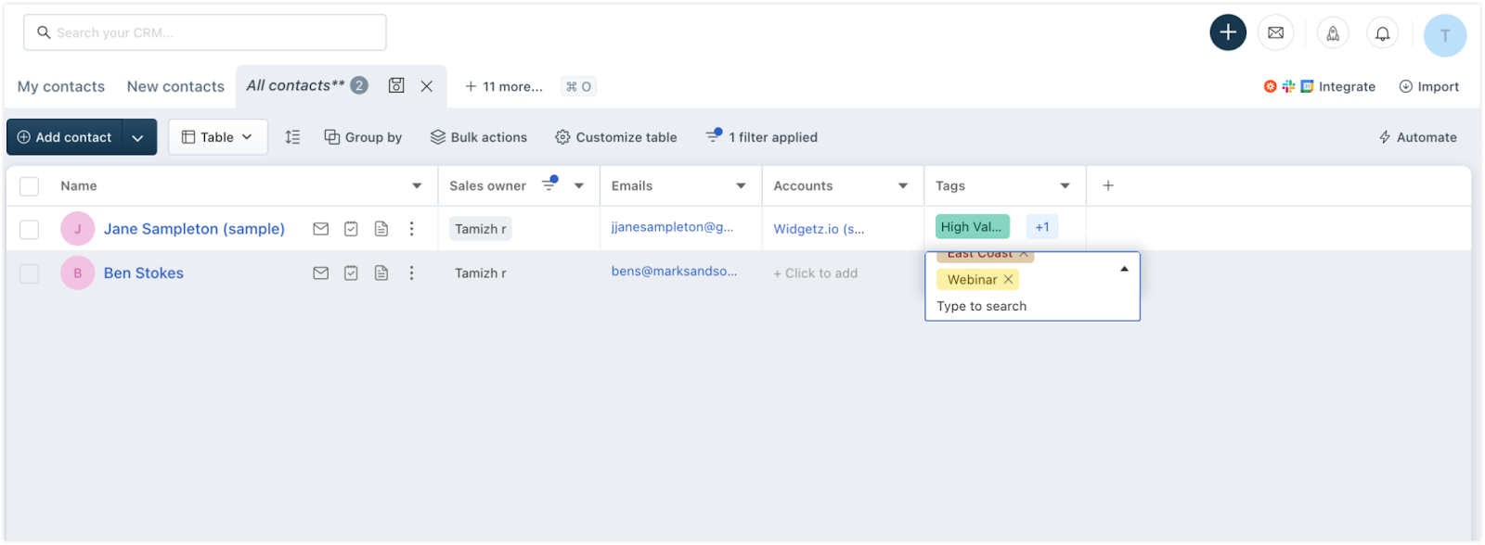
Task: Click row density icon next to Table
Action: point(292,137)
